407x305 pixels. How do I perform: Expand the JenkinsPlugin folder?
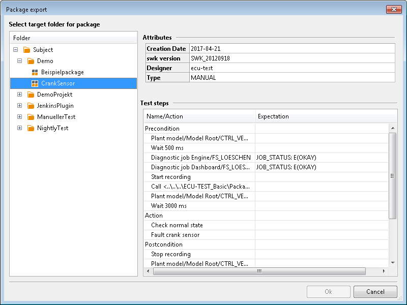[19, 105]
